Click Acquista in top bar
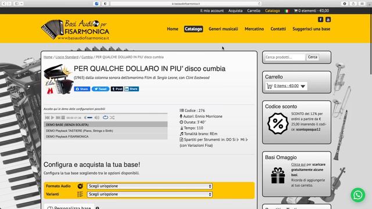The width and height of the screenshot is (372, 209). (x=235, y=10)
